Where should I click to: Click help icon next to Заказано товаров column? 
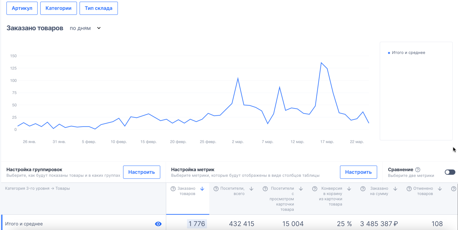173,189
